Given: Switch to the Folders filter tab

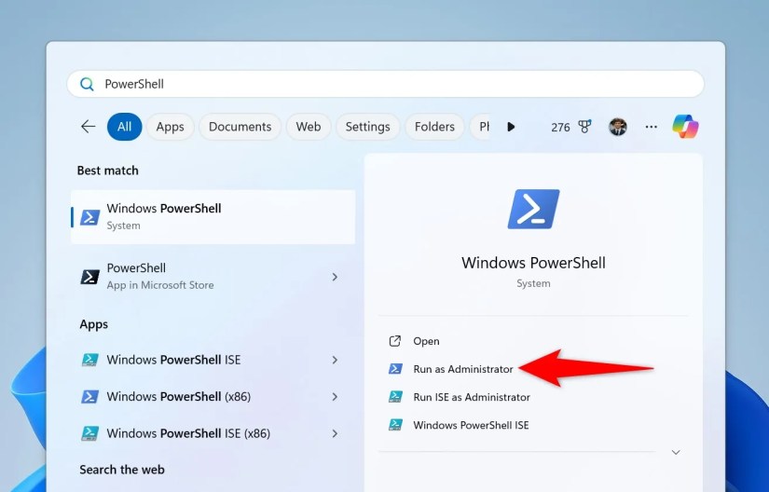Looking at the screenshot, I should 434,127.
